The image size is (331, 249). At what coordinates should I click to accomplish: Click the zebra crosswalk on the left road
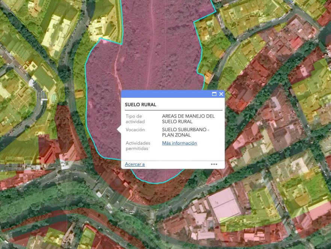(43, 94)
